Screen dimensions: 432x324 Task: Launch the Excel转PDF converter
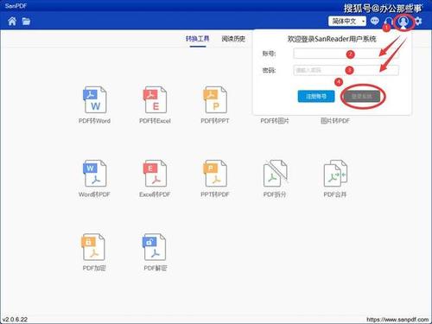[155, 178]
